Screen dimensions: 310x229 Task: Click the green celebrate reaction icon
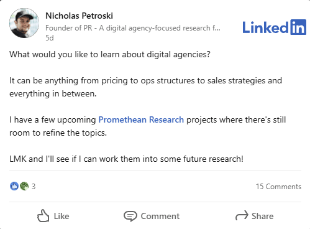point(24,186)
